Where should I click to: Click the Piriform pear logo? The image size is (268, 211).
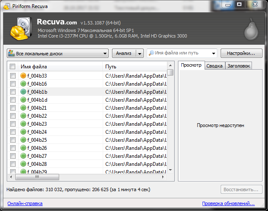coord(251,30)
